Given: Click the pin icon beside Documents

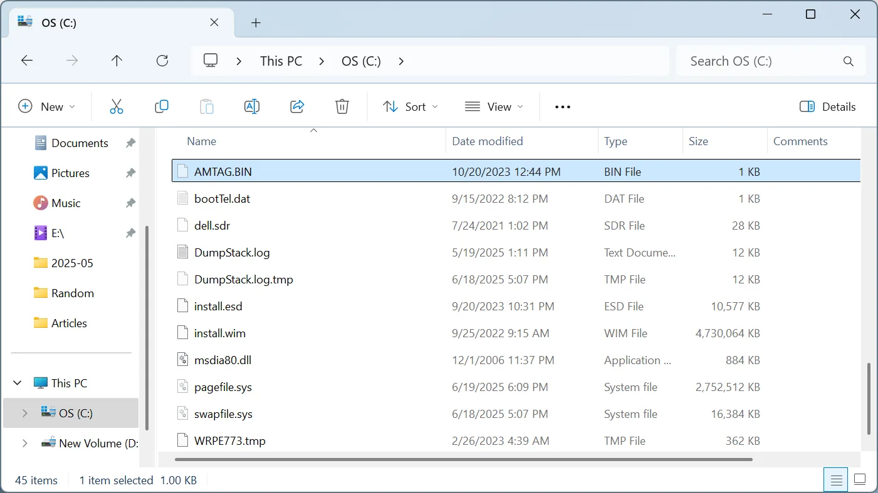Looking at the screenshot, I should pos(130,143).
